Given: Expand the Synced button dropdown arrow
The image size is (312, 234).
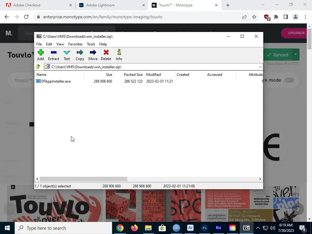Looking at the screenshot, I should click(x=296, y=55).
